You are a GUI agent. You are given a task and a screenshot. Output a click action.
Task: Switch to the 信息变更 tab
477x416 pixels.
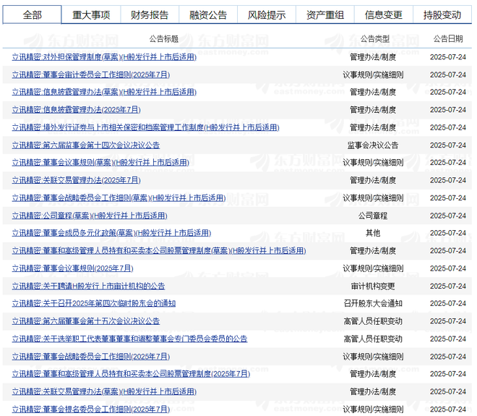click(383, 14)
